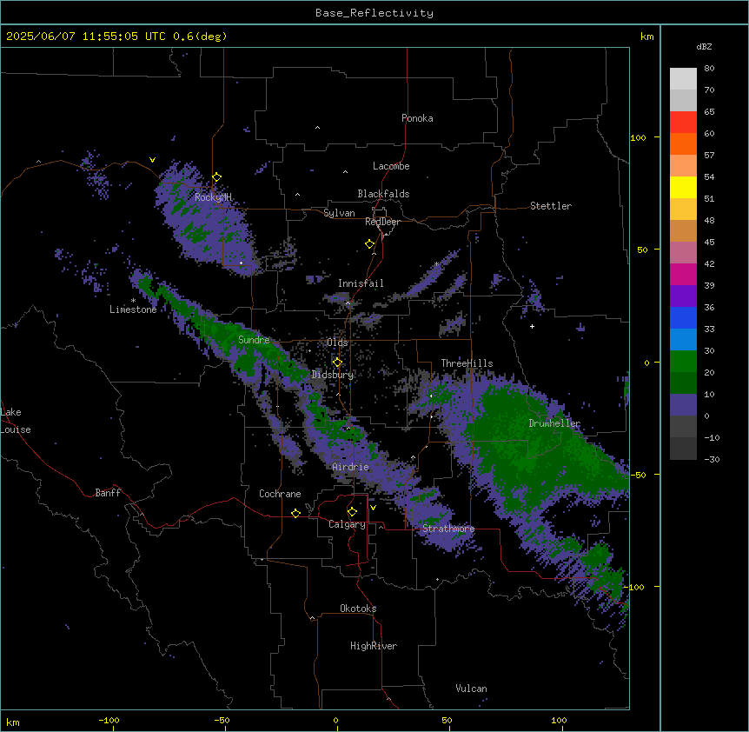The height and width of the screenshot is (732, 749).
Task: Select the orange 57-60 dBZ legend swatch
Action: 683,143
